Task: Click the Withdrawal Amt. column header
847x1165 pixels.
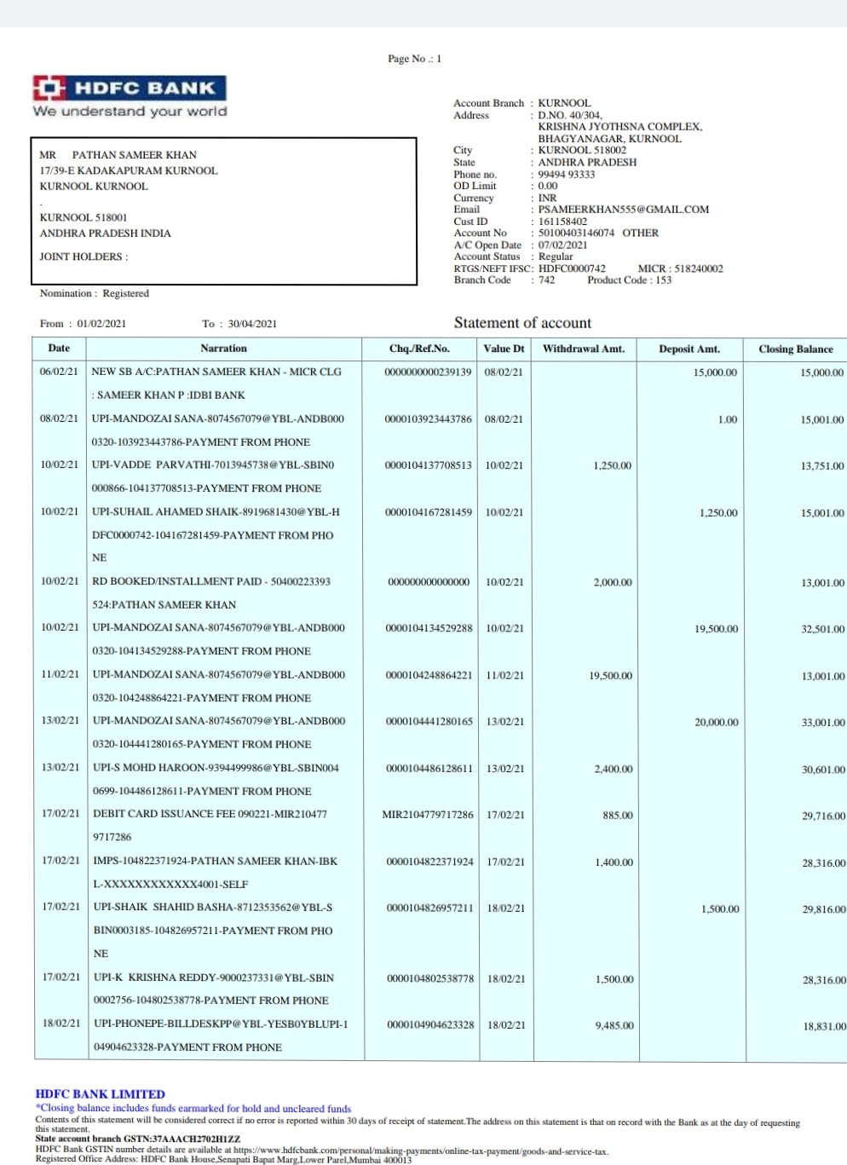Action: (584, 349)
